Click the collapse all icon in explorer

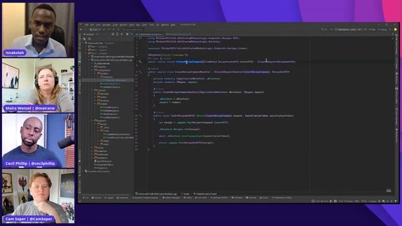coord(122,34)
